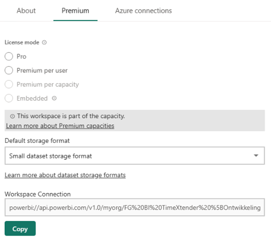Switch to the About tab
The image size is (271, 241).
(26, 11)
